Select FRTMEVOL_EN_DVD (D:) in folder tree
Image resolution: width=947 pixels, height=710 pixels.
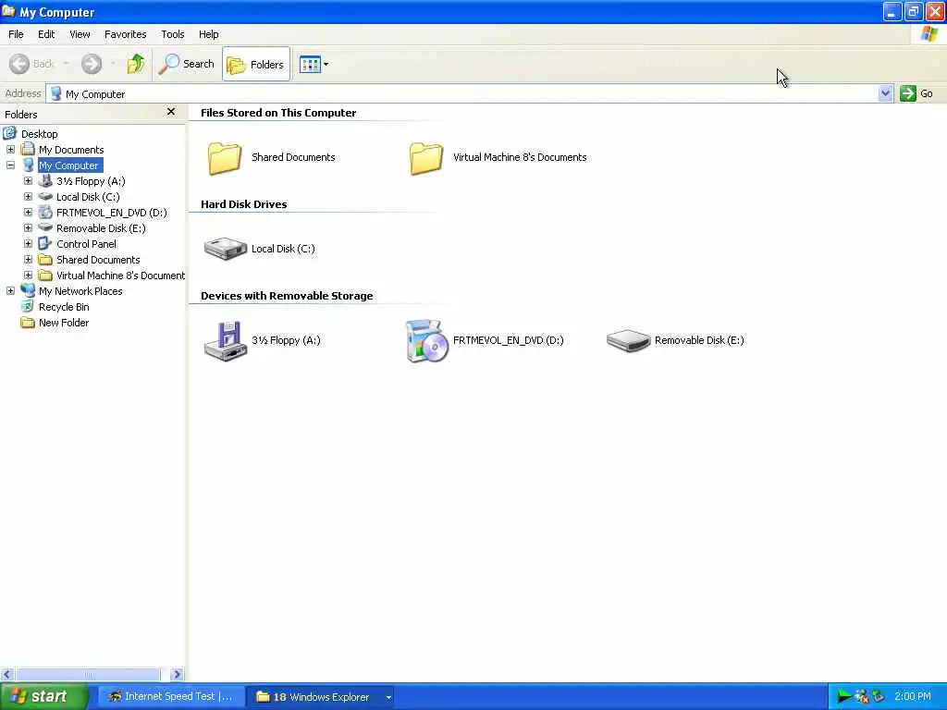pyautogui.click(x=111, y=213)
